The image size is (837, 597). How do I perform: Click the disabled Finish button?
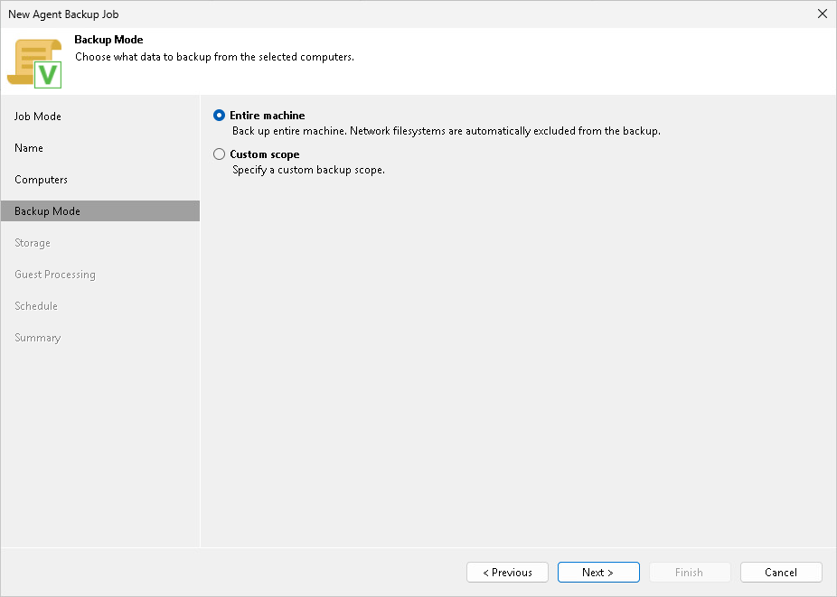pos(690,573)
